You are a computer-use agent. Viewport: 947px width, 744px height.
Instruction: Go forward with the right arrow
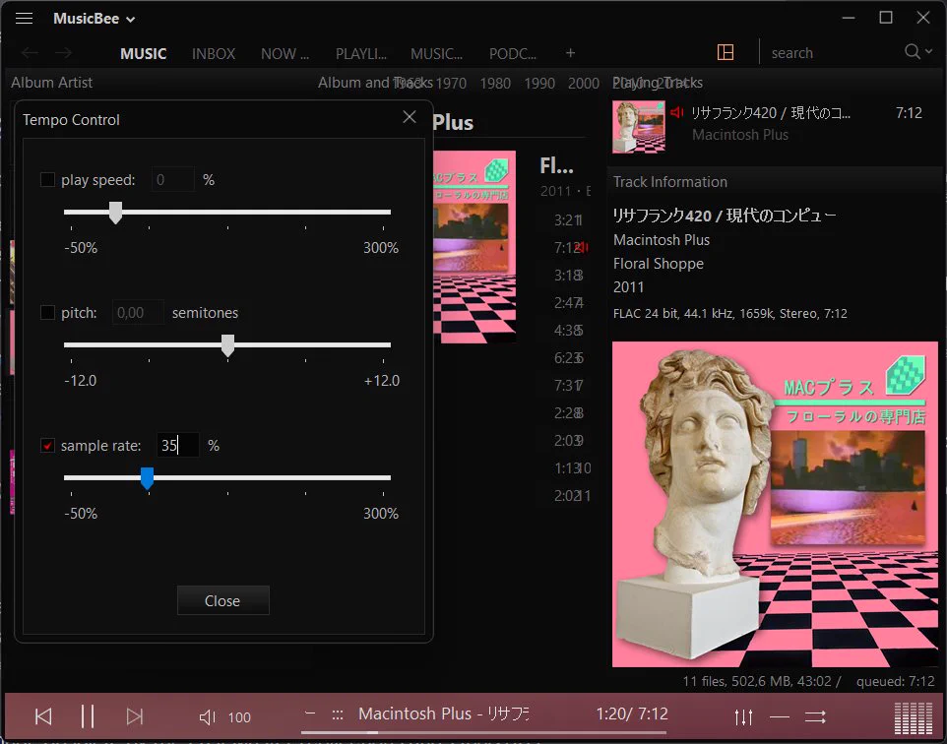pyautogui.click(x=63, y=53)
